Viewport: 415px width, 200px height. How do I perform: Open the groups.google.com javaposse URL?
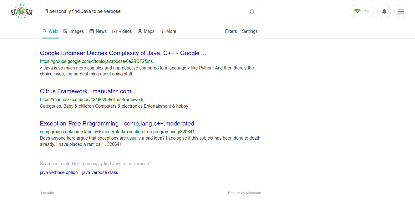coord(96,61)
